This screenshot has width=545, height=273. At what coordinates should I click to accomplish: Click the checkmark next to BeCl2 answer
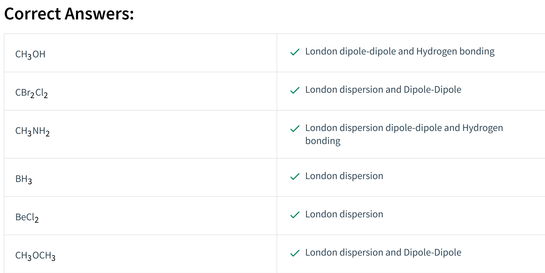295,215
